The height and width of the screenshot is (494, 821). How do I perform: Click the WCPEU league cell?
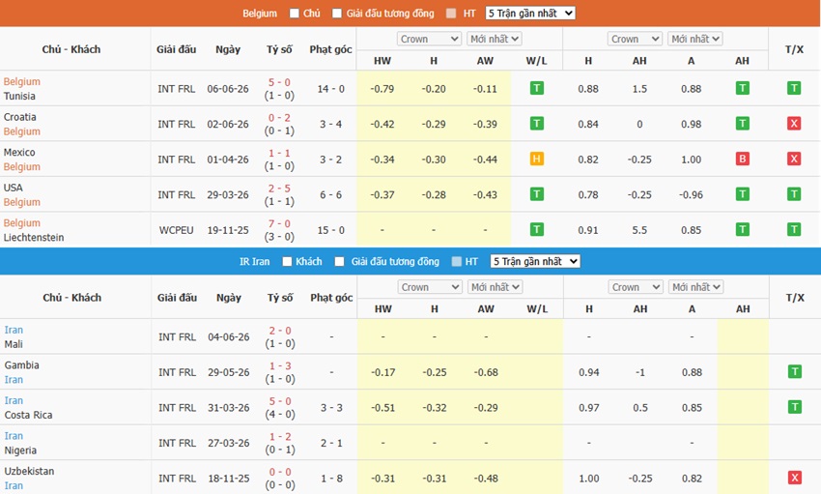(x=177, y=230)
